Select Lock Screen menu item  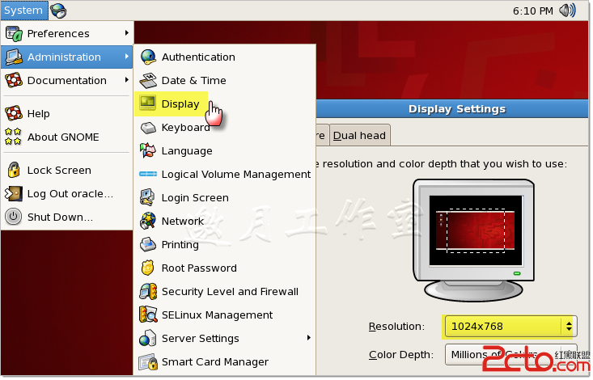(66, 170)
